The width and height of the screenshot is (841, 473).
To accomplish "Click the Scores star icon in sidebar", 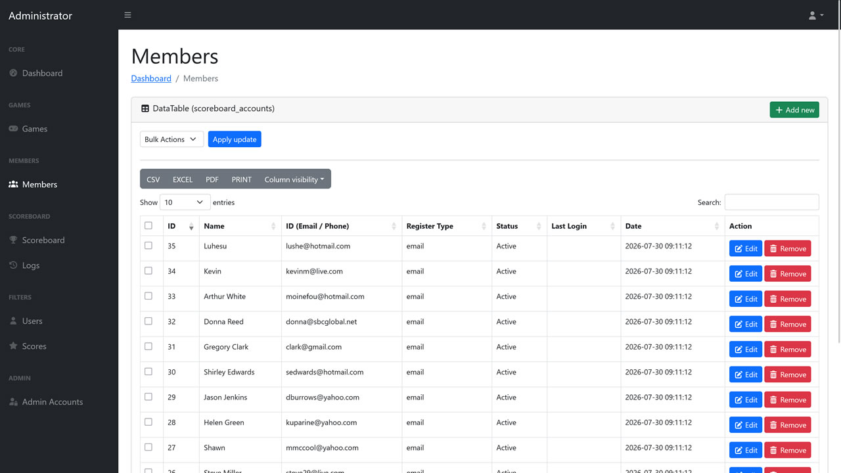I will click(13, 346).
